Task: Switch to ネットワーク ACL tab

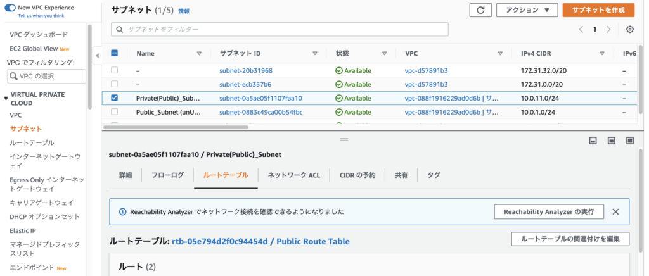Action: pos(294,175)
